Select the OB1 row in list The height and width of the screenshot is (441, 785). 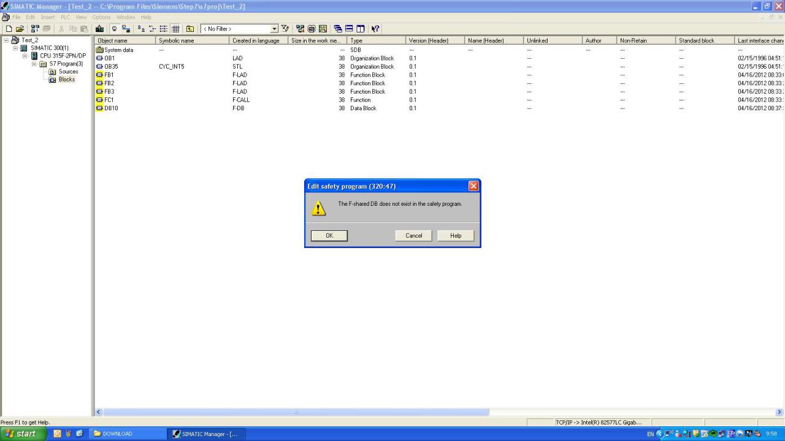(x=439, y=58)
